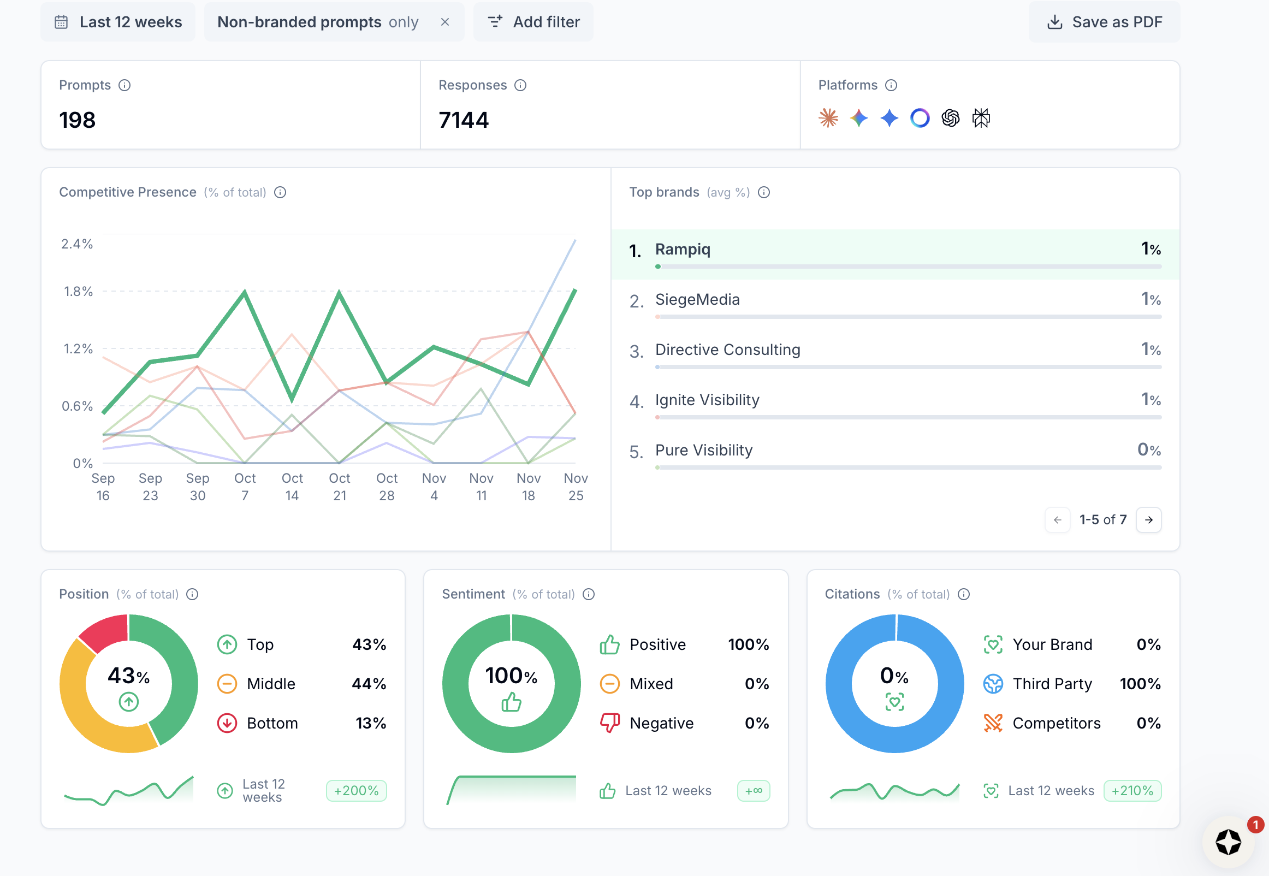Screen dimensions: 1269x876
Task: Click the Prompts info icon
Action: point(125,85)
